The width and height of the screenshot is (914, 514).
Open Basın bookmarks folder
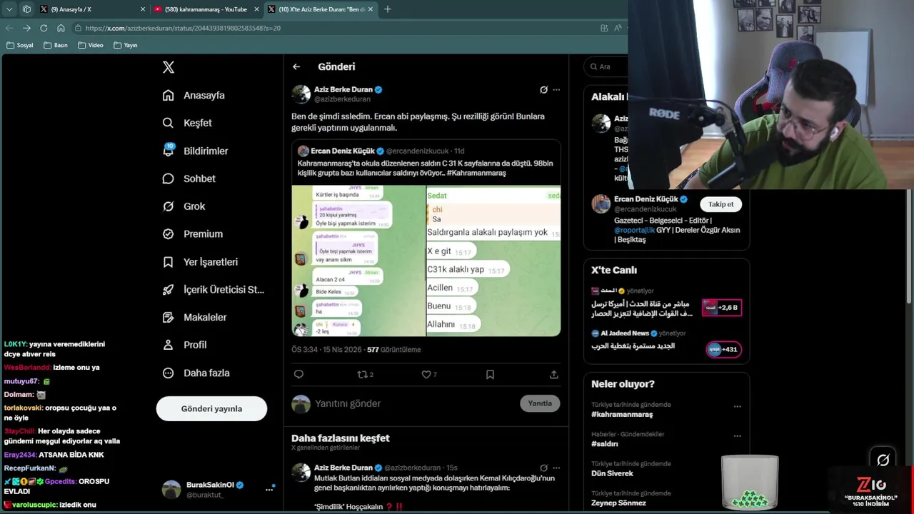click(56, 45)
